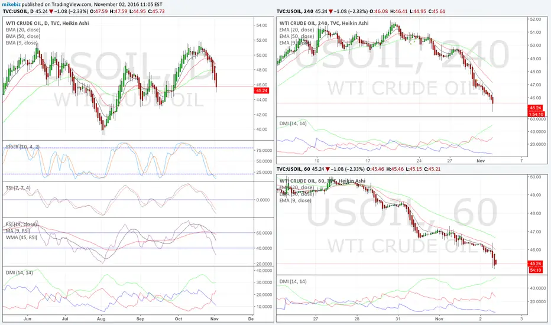This screenshot has height=325, width=551.
Task: Click the TVC:USOIL, 60 symbol header
Action: 293,169
